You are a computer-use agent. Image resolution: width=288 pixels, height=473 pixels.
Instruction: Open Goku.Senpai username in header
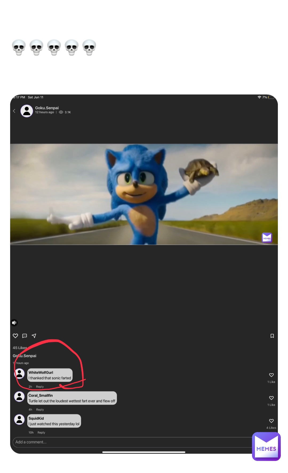(x=47, y=108)
